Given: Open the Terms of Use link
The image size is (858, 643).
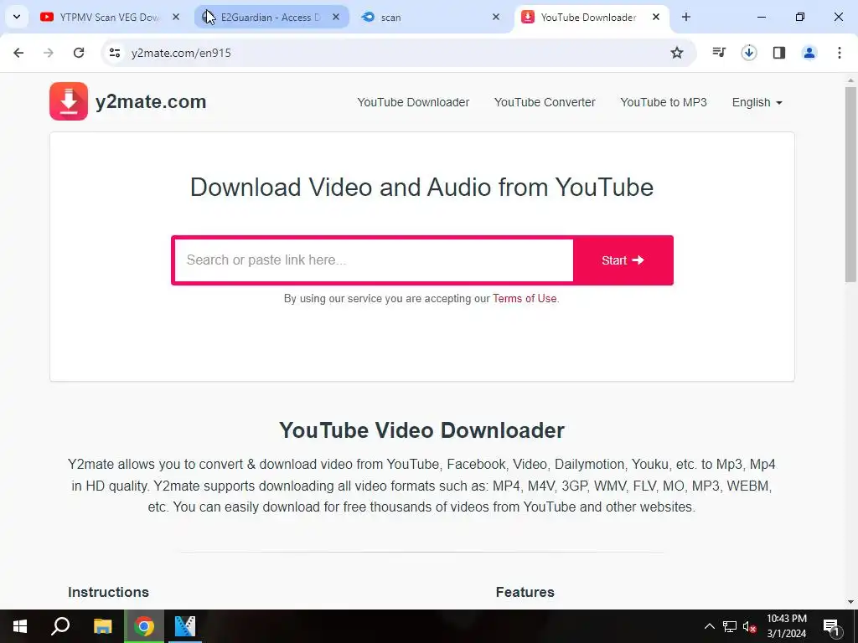Looking at the screenshot, I should (525, 299).
